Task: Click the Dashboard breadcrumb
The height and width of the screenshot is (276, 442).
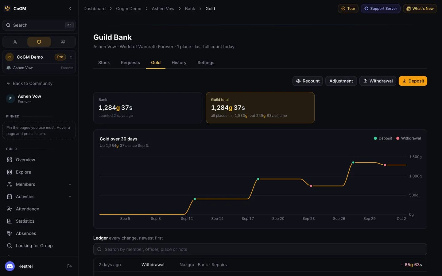Action: [x=95, y=9]
